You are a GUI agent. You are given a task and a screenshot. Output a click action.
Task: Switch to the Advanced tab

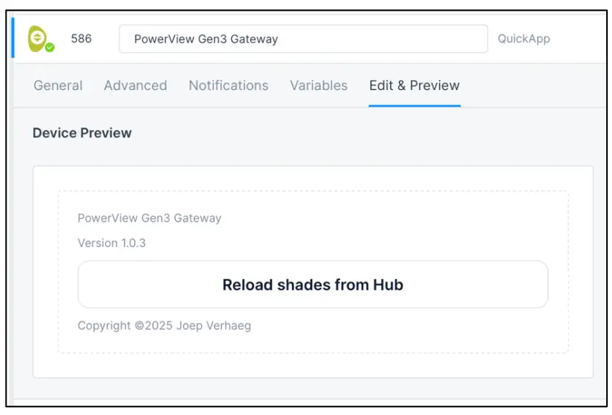pos(136,86)
